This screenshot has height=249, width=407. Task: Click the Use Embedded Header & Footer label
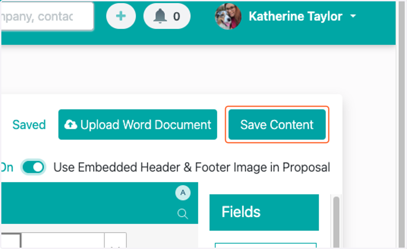coord(192,167)
